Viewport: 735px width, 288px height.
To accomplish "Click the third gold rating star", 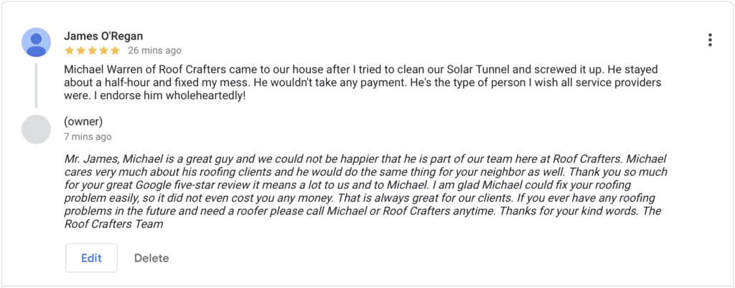I will click(x=93, y=50).
